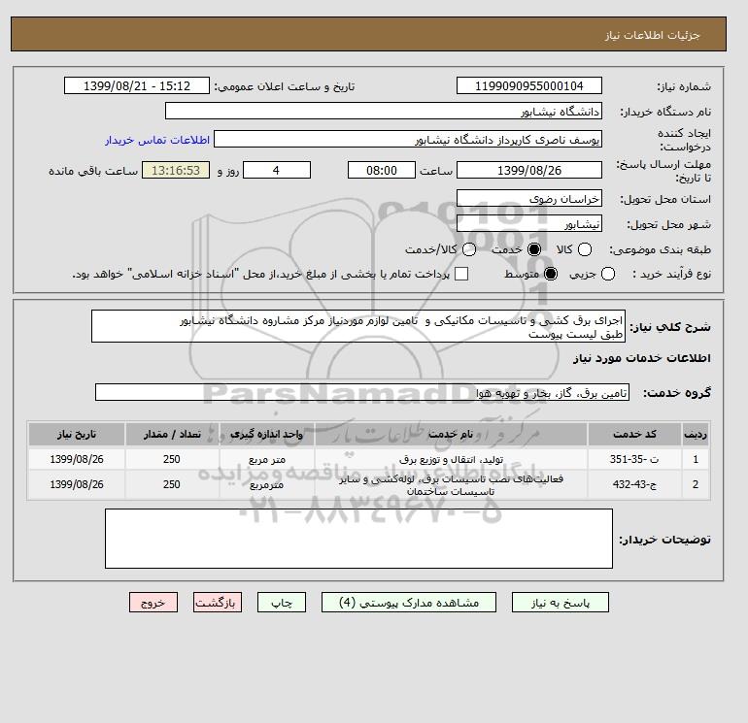This screenshot has height=723, width=748.
Task: Click the public announcement date field 1399/08/21
Action: click(x=137, y=85)
